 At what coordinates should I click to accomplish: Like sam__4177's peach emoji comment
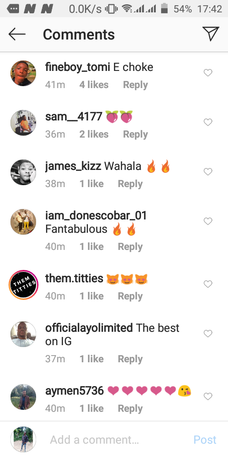pos(208,122)
